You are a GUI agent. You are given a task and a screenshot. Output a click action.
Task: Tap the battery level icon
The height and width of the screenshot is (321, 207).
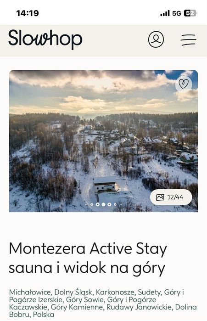190,13
